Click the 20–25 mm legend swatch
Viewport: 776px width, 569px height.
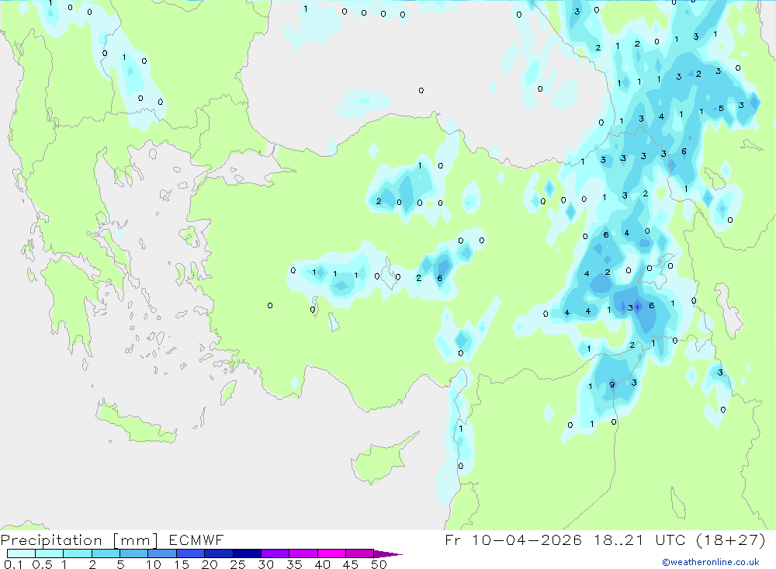[x=218, y=553]
